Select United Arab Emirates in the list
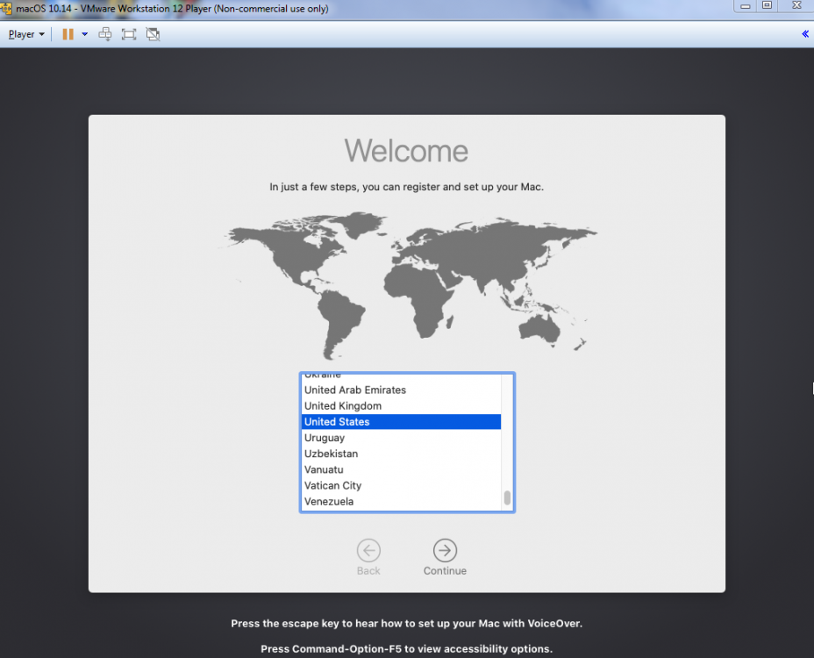Screen dimensions: 814x658 point(401,390)
